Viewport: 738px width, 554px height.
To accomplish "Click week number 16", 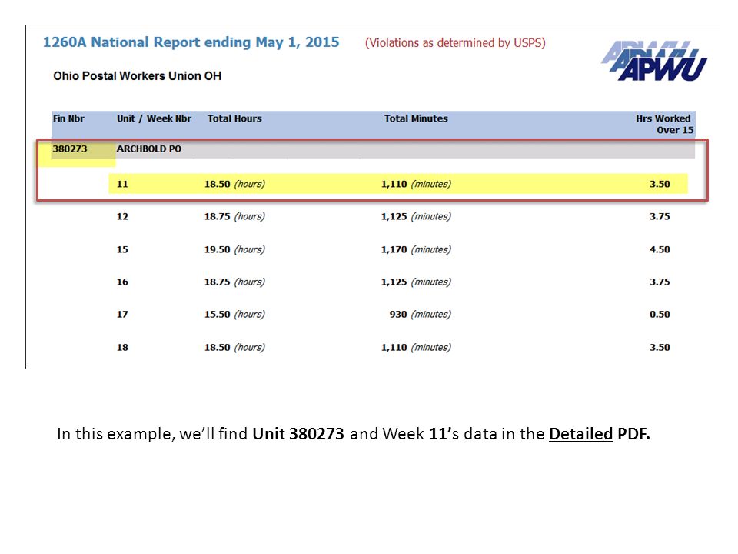I will click(122, 282).
